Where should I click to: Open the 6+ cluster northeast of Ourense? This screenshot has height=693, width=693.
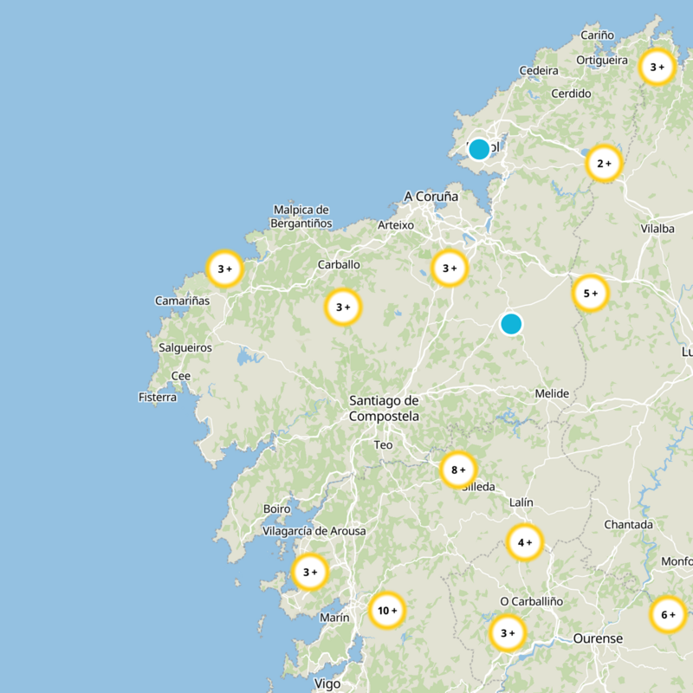coord(668,614)
